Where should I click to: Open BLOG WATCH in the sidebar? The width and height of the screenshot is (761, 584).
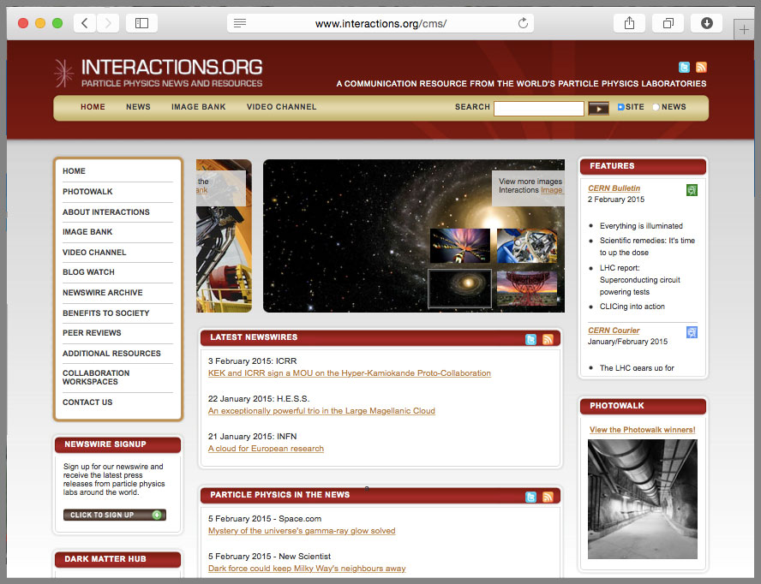pyautogui.click(x=88, y=272)
